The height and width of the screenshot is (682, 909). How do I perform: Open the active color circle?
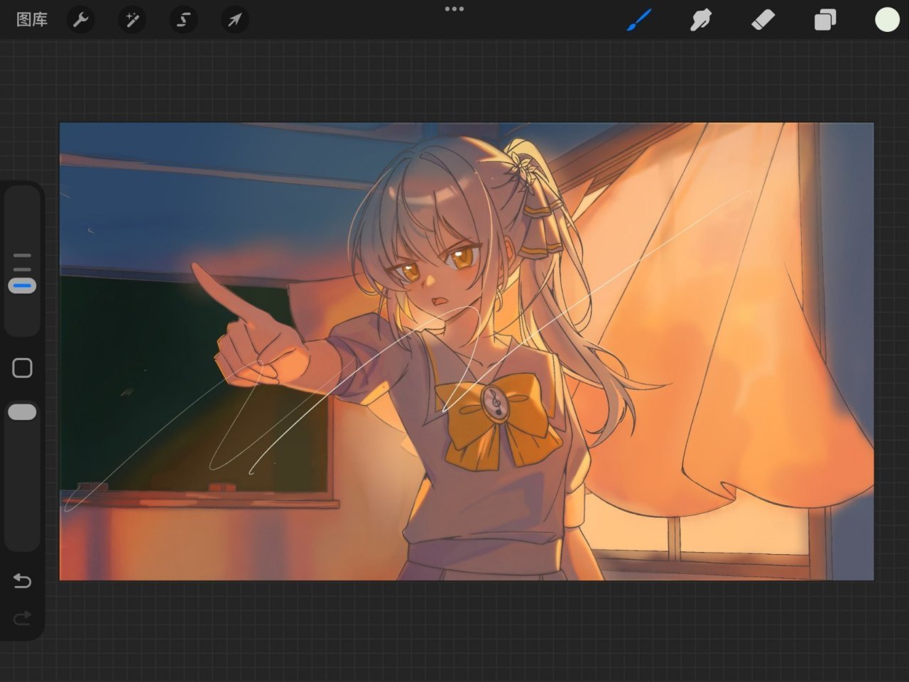click(x=887, y=20)
